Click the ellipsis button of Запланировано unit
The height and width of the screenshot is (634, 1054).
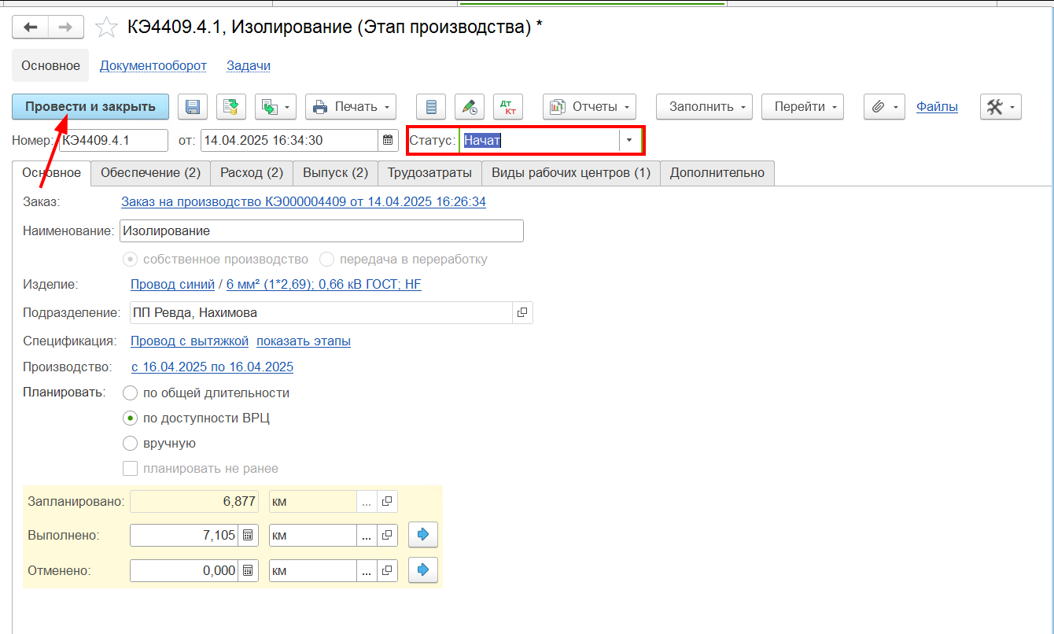[x=367, y=501]
